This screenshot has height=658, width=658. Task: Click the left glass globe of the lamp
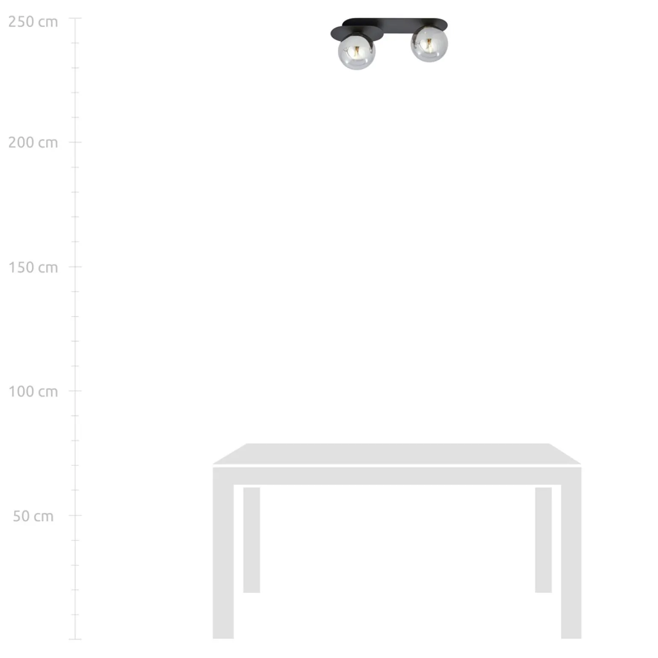click(x=356, y=52)
